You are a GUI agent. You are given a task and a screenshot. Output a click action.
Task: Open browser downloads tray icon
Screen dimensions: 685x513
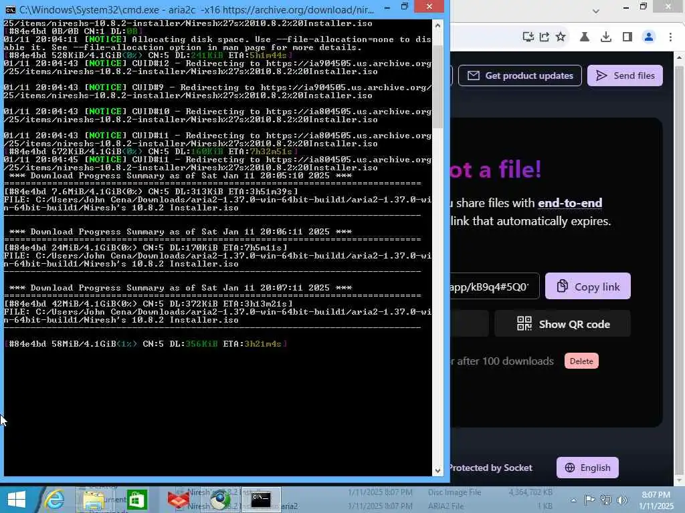[606, 37]
